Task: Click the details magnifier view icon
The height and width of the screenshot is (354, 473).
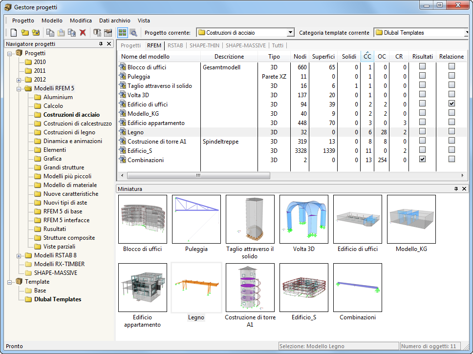Action: coord(133,33)
